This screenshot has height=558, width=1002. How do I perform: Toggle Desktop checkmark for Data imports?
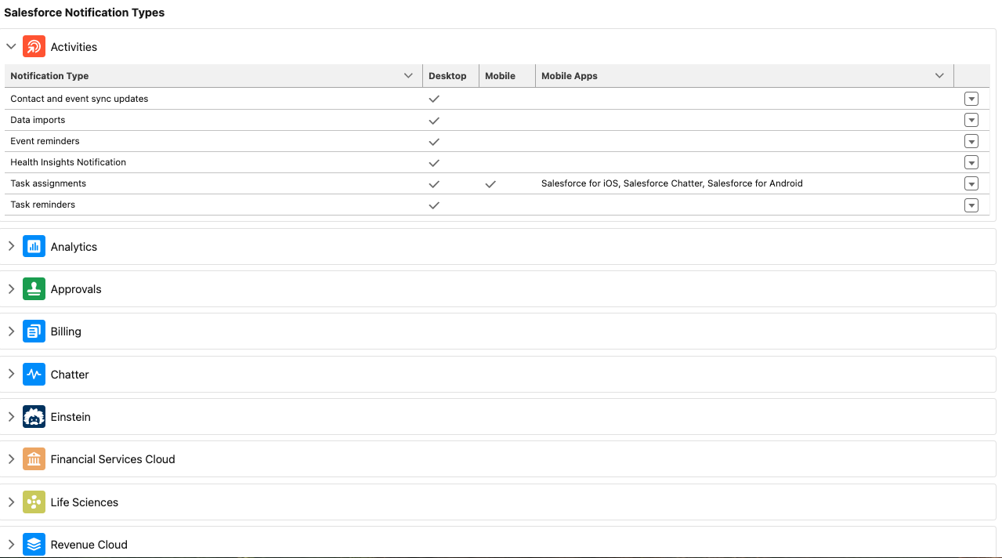pyautogui.click(x=434, y=121)
